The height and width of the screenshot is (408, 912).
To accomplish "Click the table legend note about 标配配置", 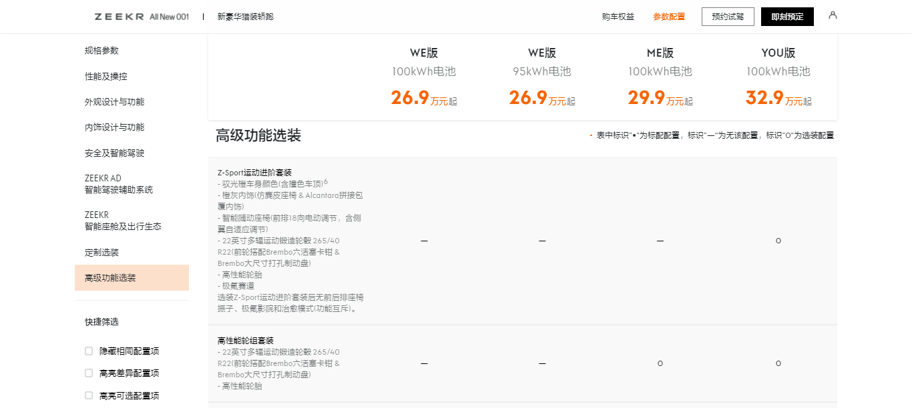I will [712, 135].
